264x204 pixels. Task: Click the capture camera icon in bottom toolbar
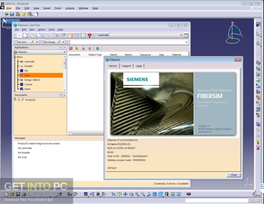tap(188, 194)
